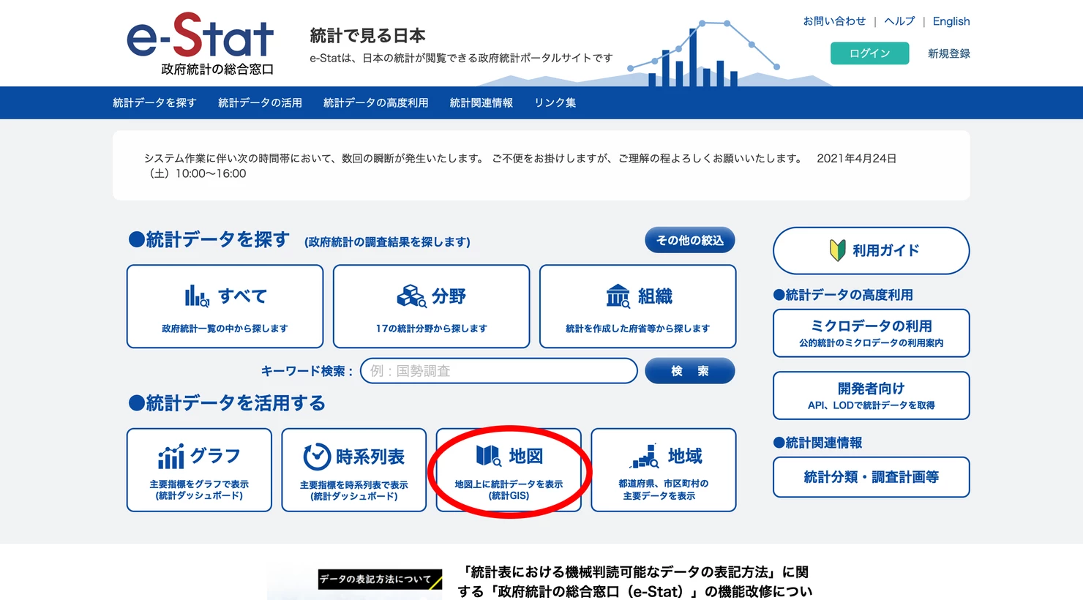Screen dimensions: 1083x600
Task: Click the building icon beside 組織
Action: pyautogui.click(x=618, y=296)
